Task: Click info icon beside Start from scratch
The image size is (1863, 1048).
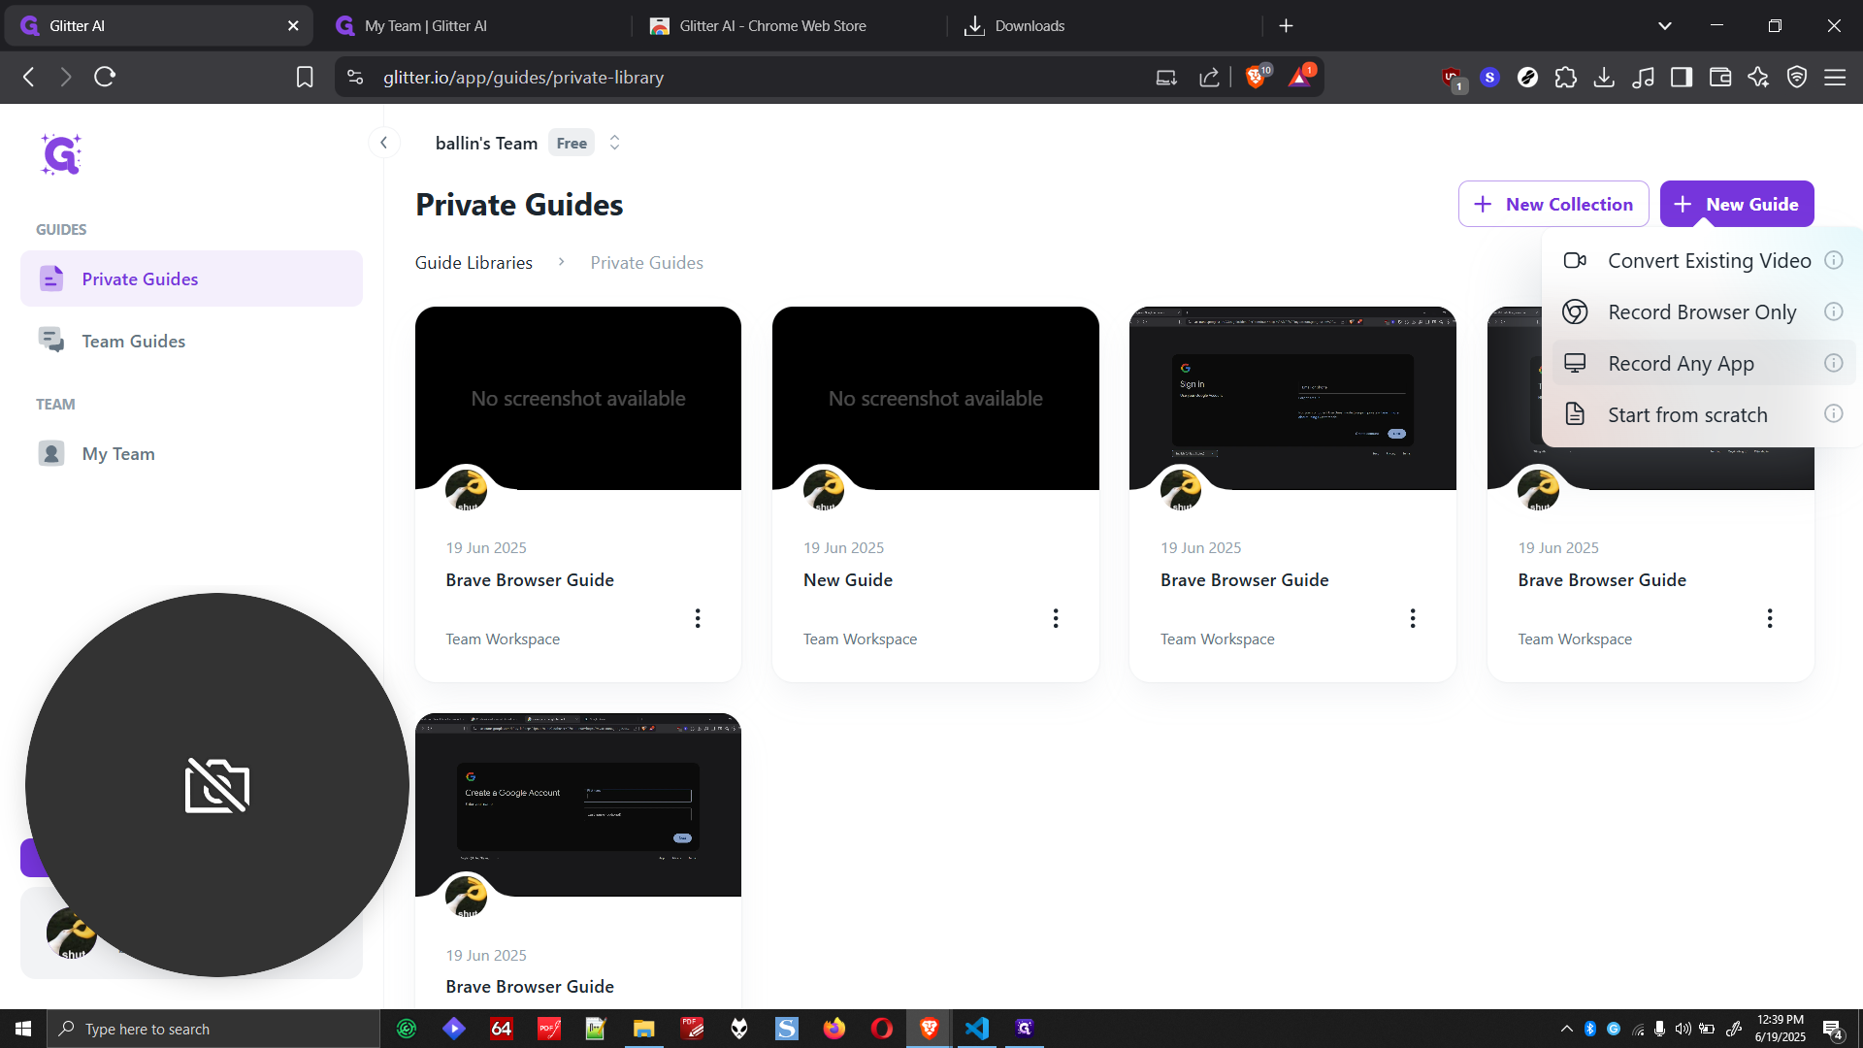Action: [1834, 413]
